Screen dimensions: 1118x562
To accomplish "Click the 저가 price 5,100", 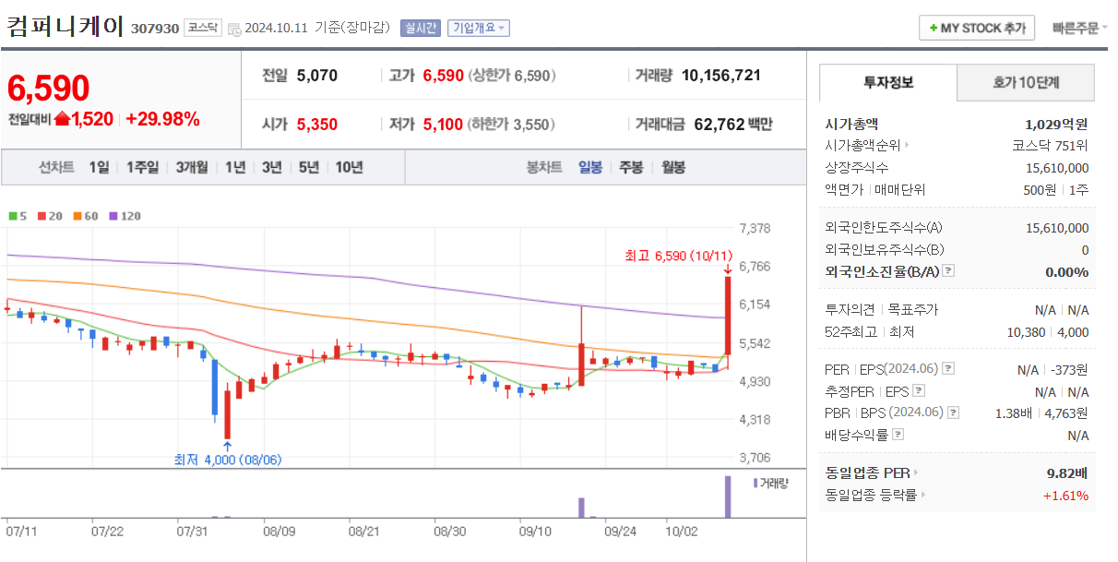I will pyautogui.click(x=444, y=124).
